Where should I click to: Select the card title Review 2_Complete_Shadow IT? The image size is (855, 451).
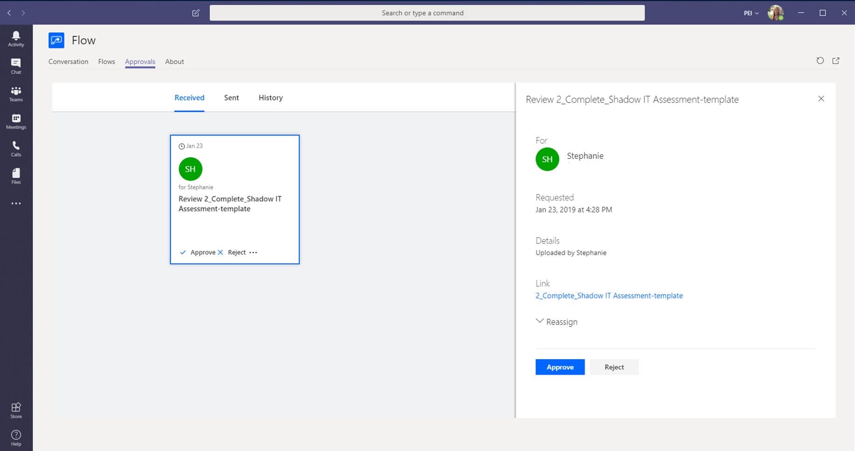tap(230, 204)
